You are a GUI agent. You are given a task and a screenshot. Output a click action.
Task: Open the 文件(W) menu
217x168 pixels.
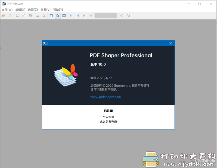(7, 10)
